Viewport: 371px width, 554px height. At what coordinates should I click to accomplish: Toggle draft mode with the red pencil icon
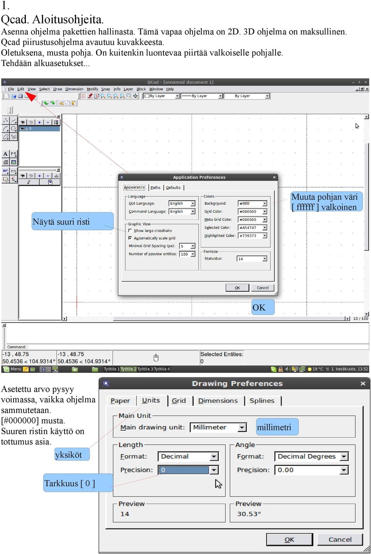(90, 96)
